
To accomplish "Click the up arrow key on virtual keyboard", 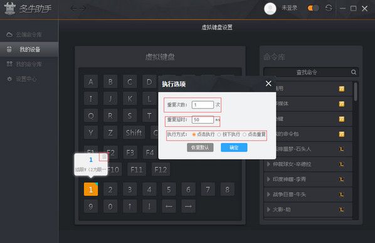I will [130, 206].
